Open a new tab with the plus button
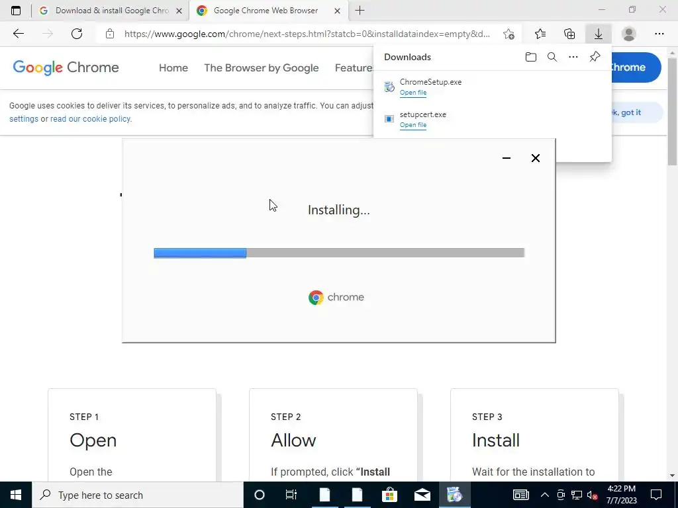This screenshot has width=678, height=508. [360, 11]
